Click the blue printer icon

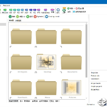click(x=58, y=10)
